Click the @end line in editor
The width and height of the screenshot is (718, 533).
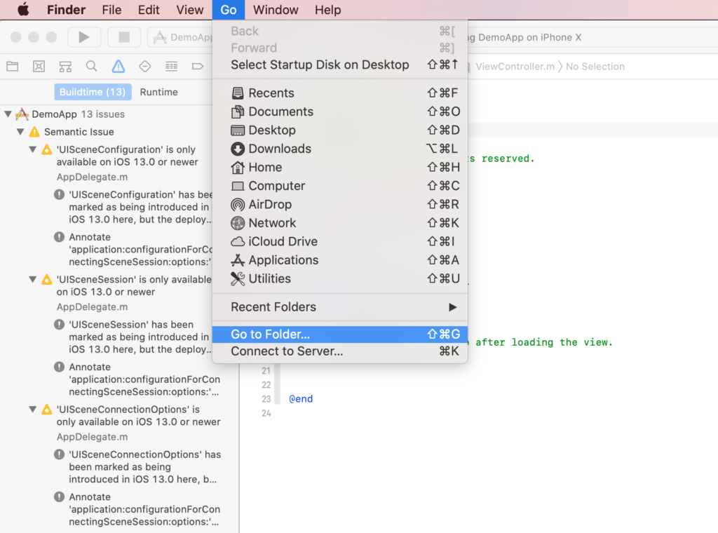point(301,399)
